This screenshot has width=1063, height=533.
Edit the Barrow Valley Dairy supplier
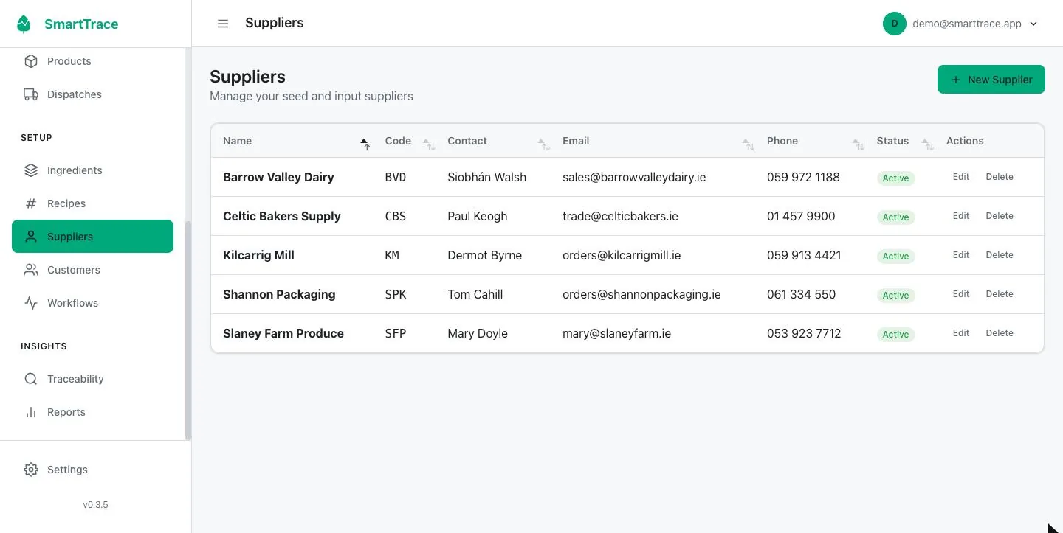point(961,177)
